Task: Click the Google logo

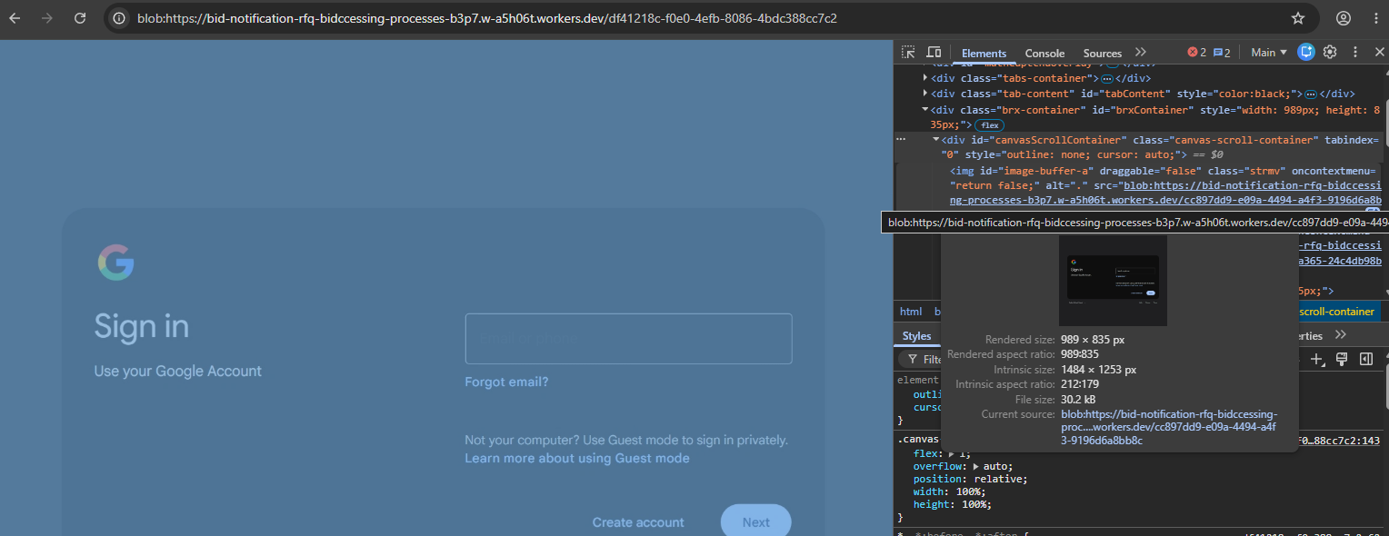Action: tap(116, 263)
